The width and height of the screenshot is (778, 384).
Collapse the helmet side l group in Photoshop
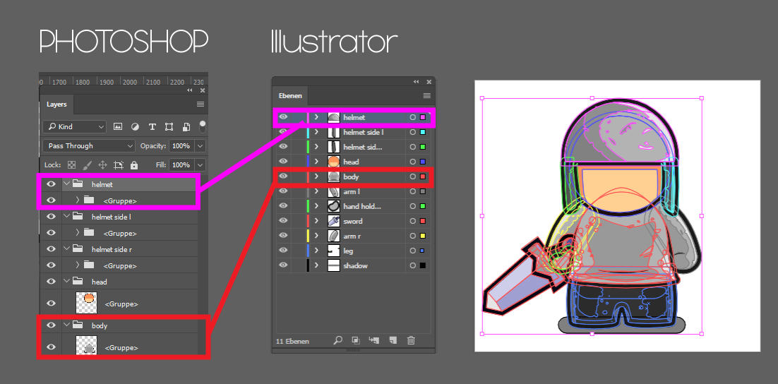click(67, 216)
